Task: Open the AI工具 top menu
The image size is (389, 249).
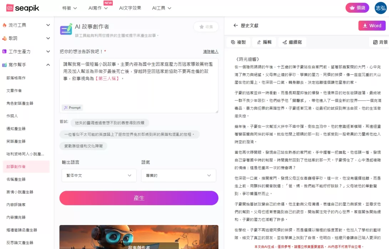Action: 161,8
